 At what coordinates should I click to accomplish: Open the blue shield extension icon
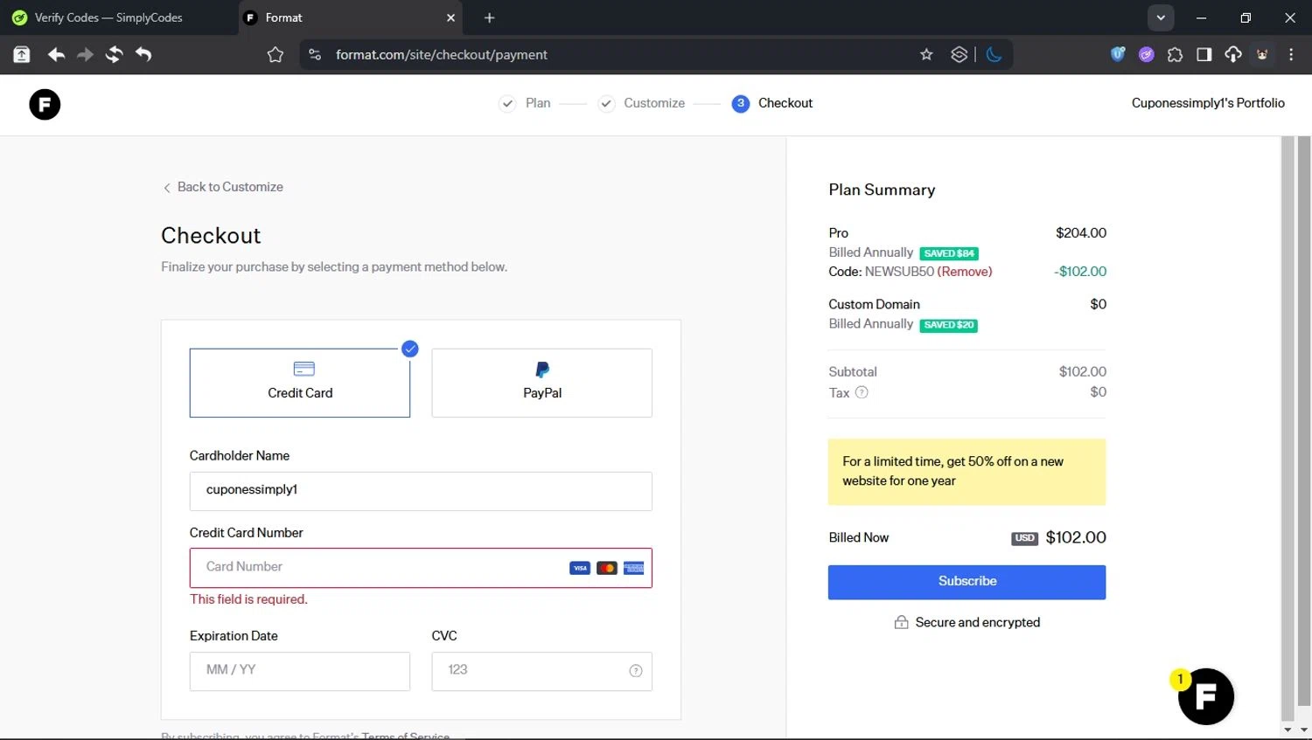click(1118, 54)
